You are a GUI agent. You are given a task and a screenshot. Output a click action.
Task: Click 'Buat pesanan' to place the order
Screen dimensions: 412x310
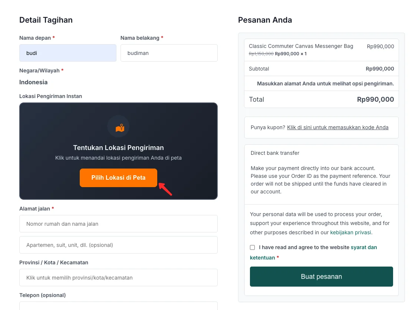(x=321, y=277)
